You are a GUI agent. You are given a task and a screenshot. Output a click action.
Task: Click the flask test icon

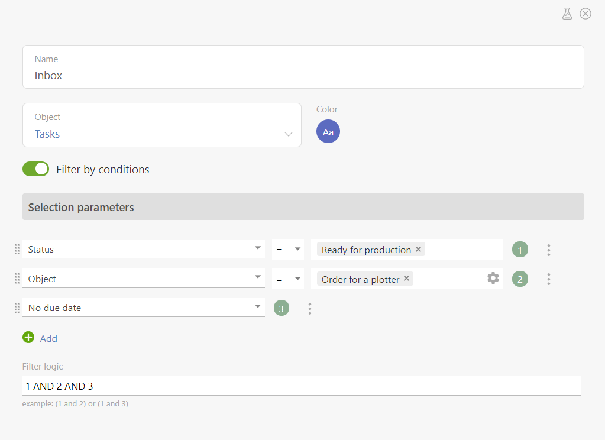(567, 14)
